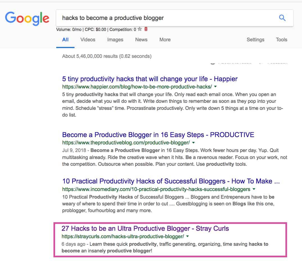
Task: Open '27 Hacks to be an Ultra Productive Blogger'
Action: click(x=145, y=228)
